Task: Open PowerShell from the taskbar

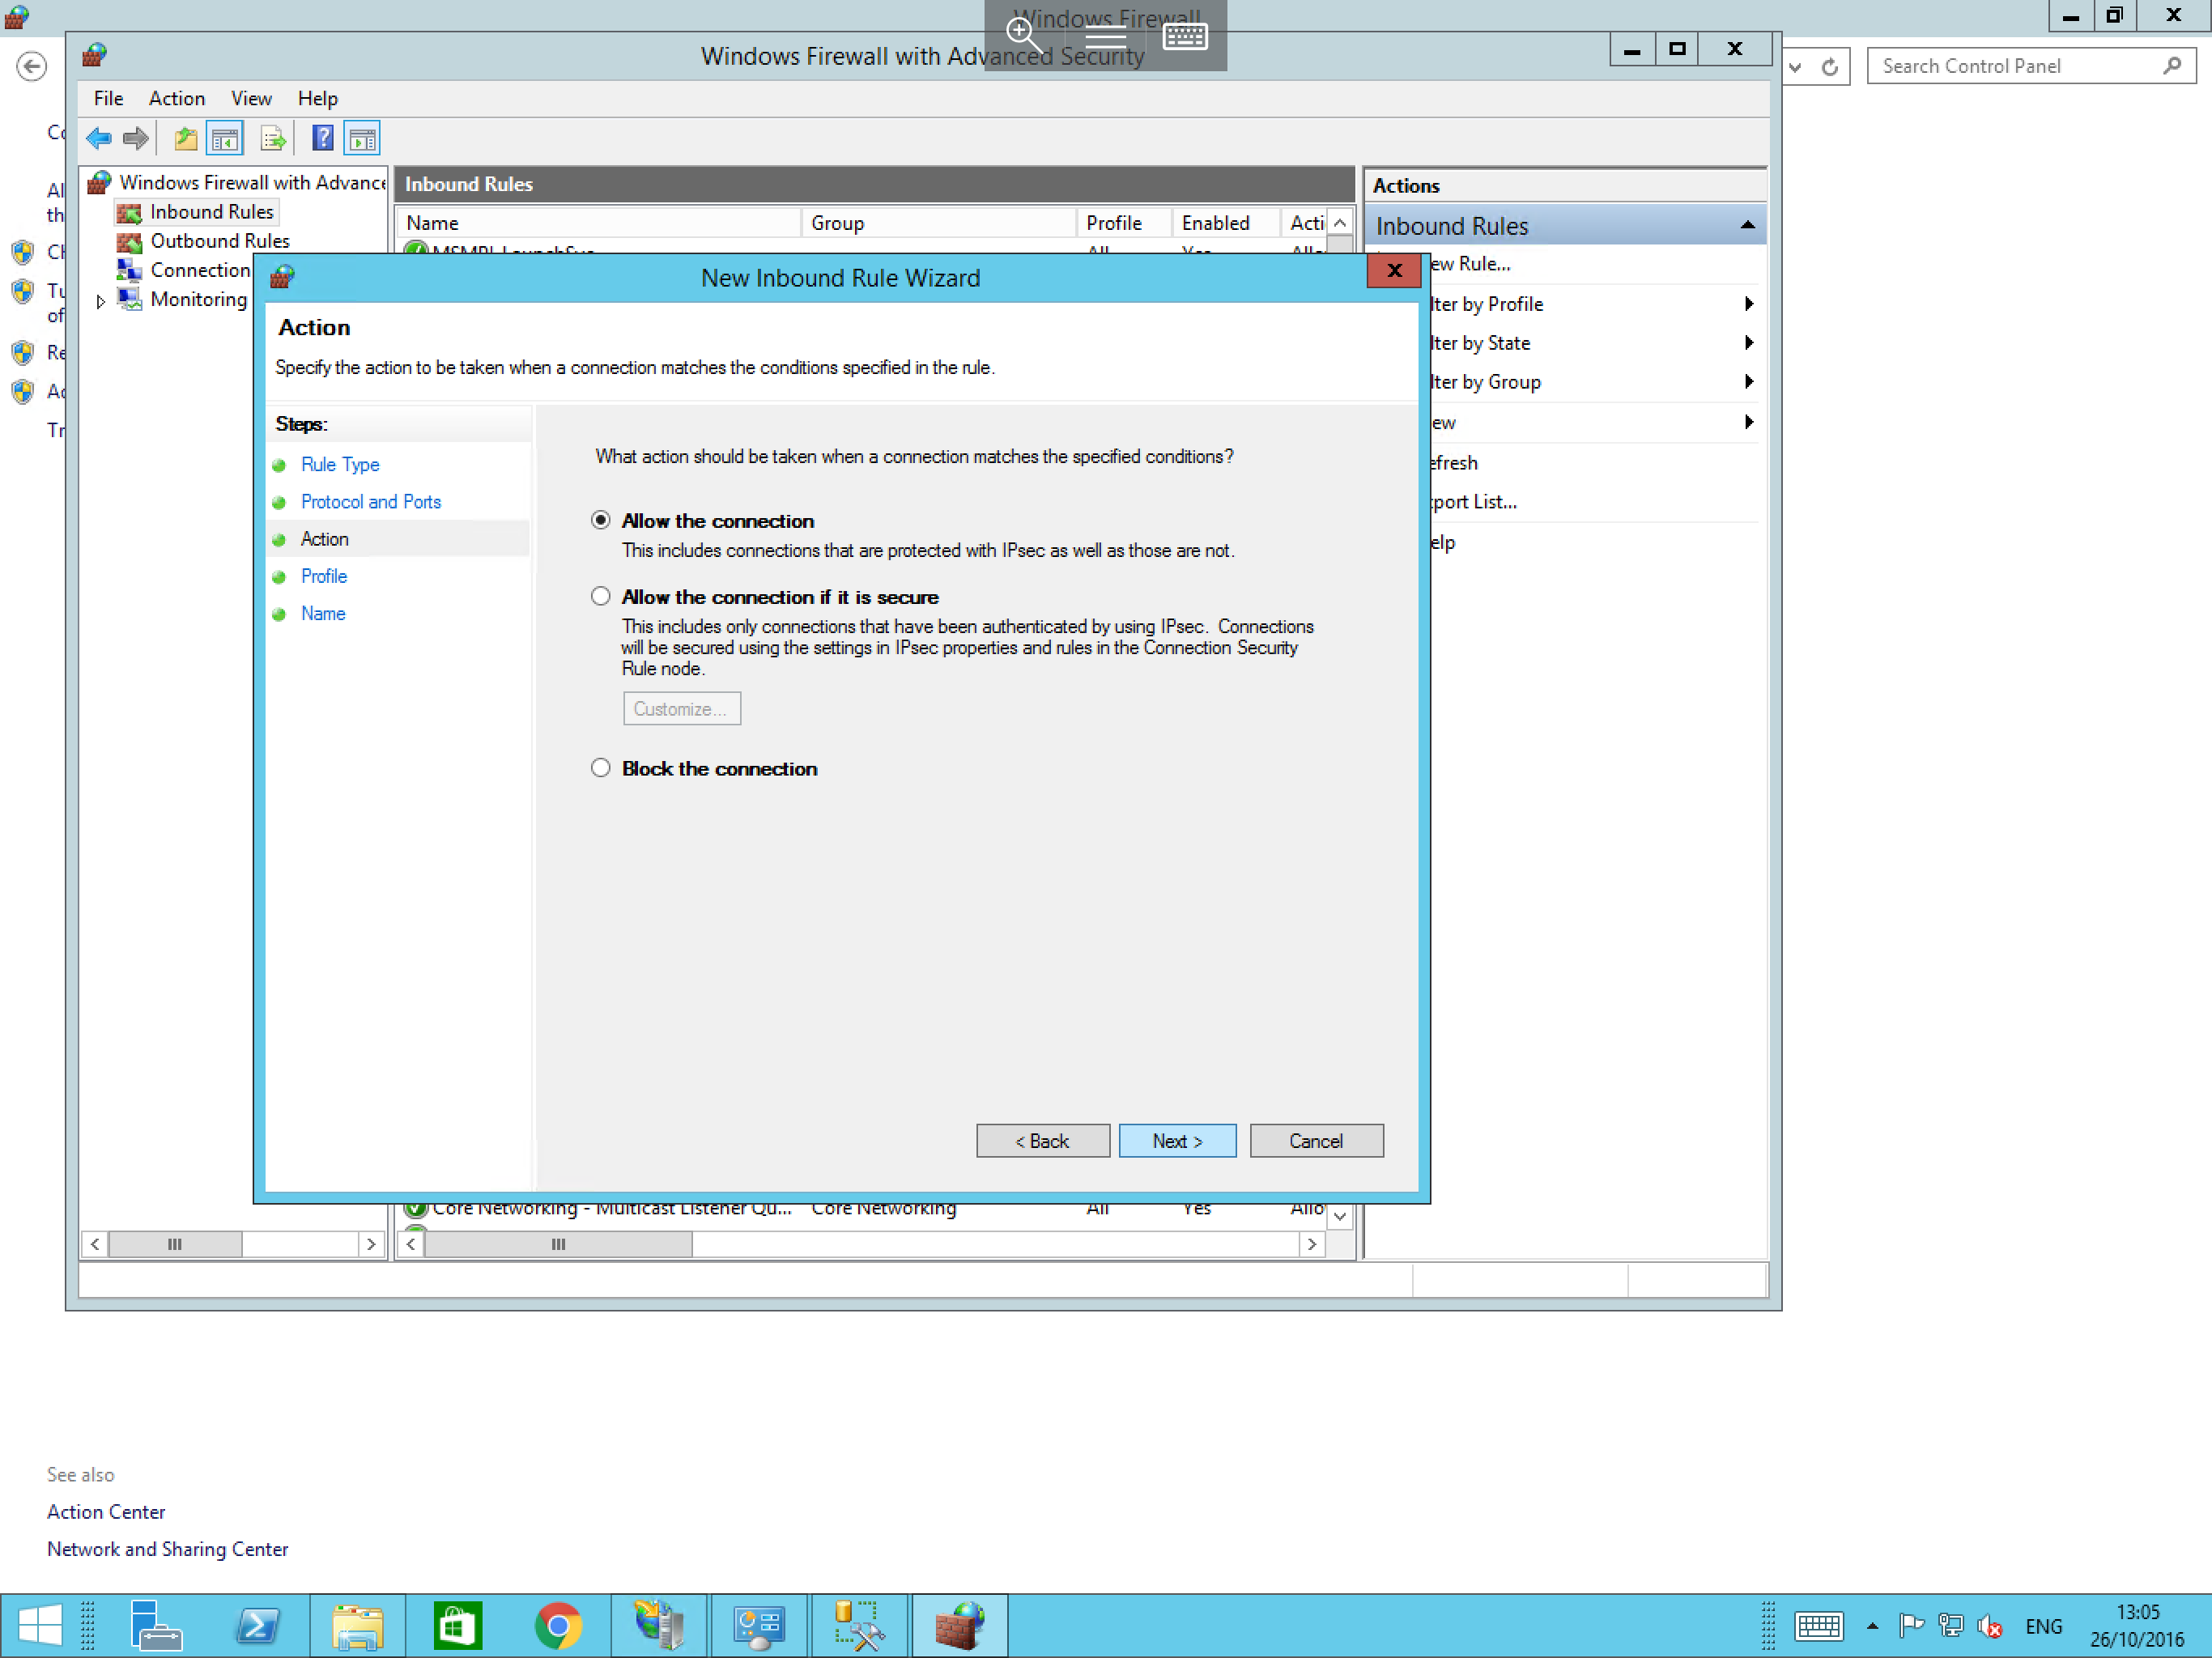Action: click(257, 1625)
